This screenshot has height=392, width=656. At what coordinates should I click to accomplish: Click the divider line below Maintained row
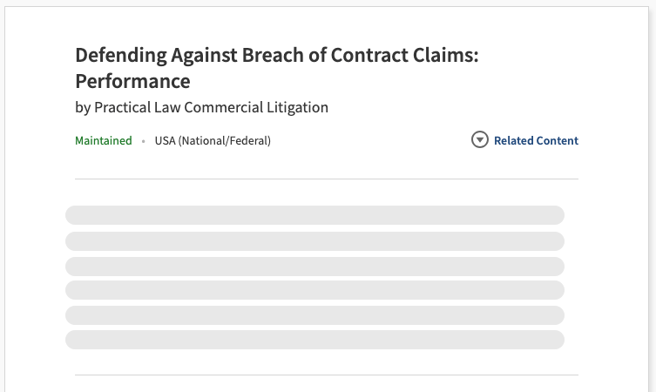[326, 179]
